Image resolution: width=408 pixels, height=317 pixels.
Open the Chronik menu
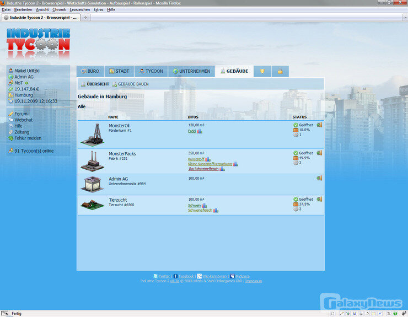click(59, 9)
